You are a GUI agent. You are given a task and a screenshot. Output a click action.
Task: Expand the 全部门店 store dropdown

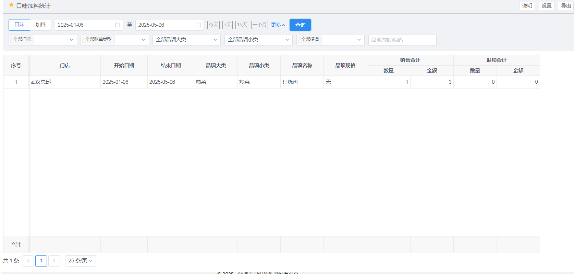pos(43,40)
